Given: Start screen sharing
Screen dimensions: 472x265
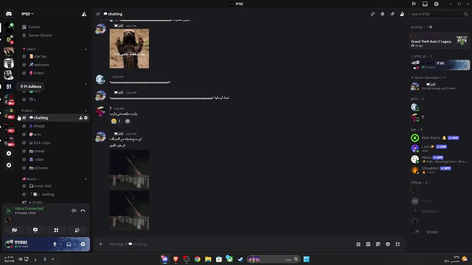Looking at the screenshot, I should pos(35,230).
